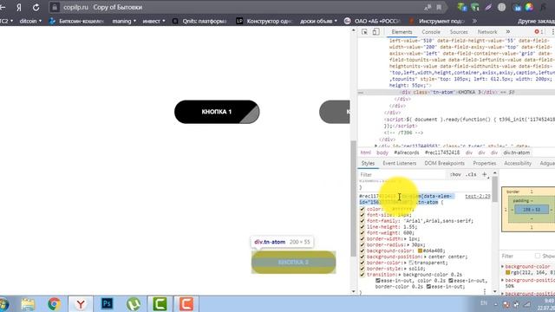Image resolution: width=555 pixels, height=312 pixels.
Task: Reload the page with refresh icon
Action: coord(36,7)
